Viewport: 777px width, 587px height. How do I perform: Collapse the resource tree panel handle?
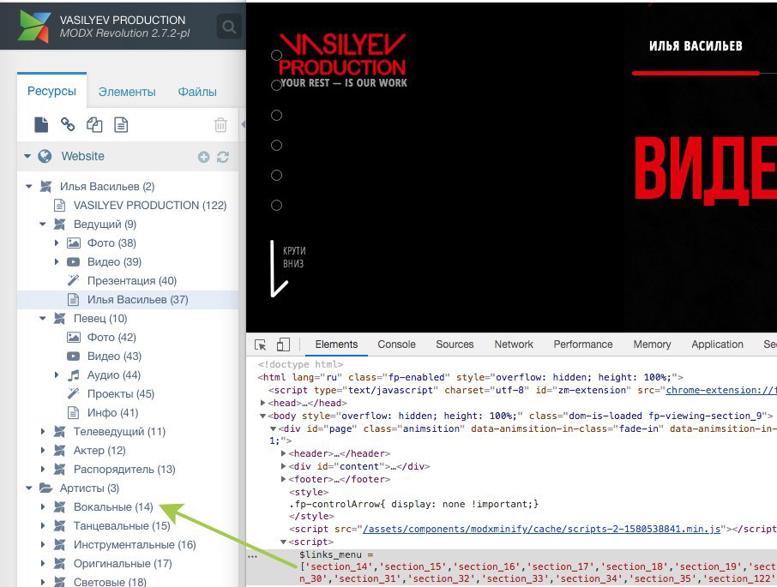click(x=244, y=124)
